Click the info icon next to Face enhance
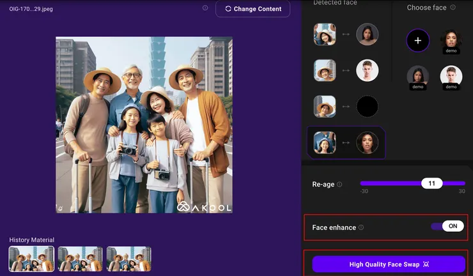Screen dimensions: 473x276 [x=361, y=227]
